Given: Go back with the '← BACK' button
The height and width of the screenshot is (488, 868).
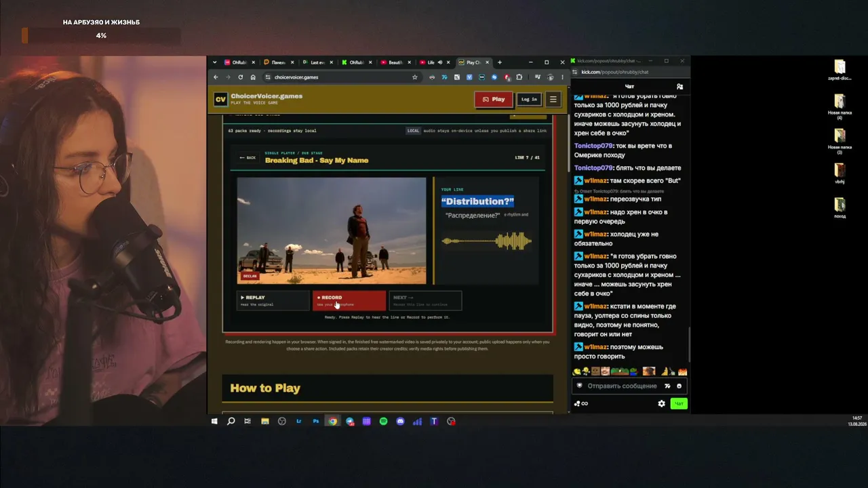Looking at the screenshot, I should tap(248, 158).
